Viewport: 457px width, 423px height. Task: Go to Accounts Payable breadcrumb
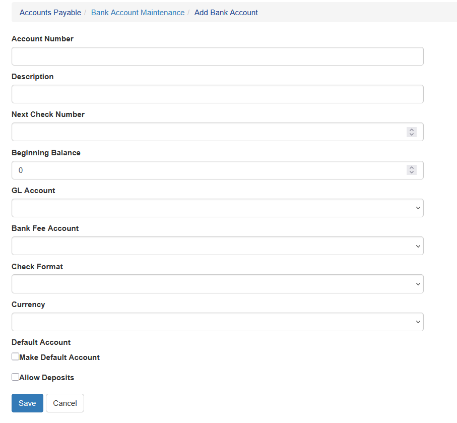[x=50, y=13]
